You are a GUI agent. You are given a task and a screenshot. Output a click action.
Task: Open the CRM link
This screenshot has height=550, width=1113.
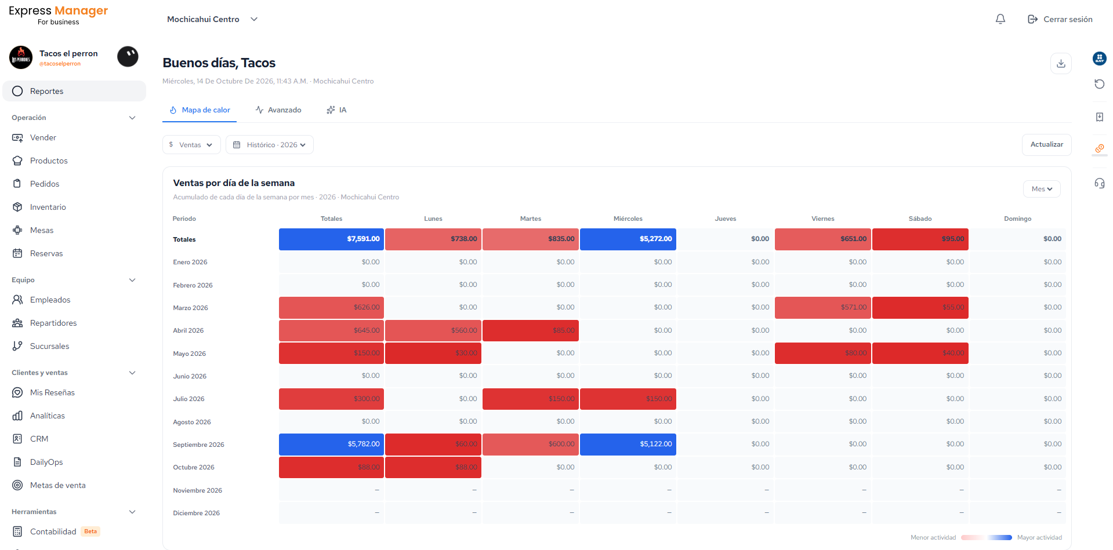74,439
